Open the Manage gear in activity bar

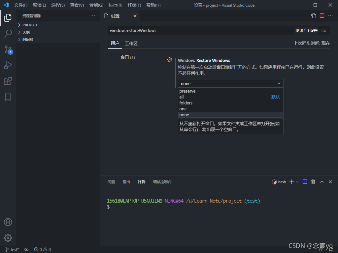click(8, 238)
